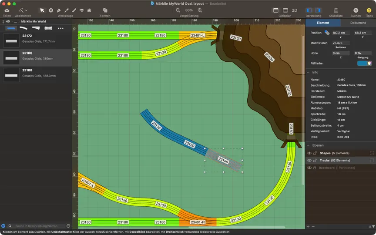Move layer down with triangle arrow

point(373,226)
